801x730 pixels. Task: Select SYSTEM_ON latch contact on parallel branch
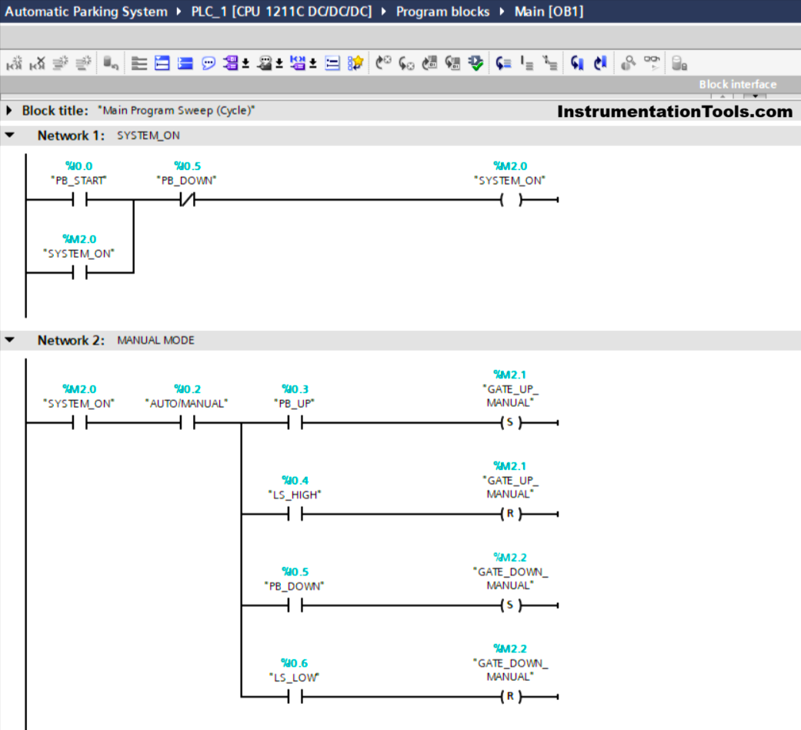tap(80, 273)
